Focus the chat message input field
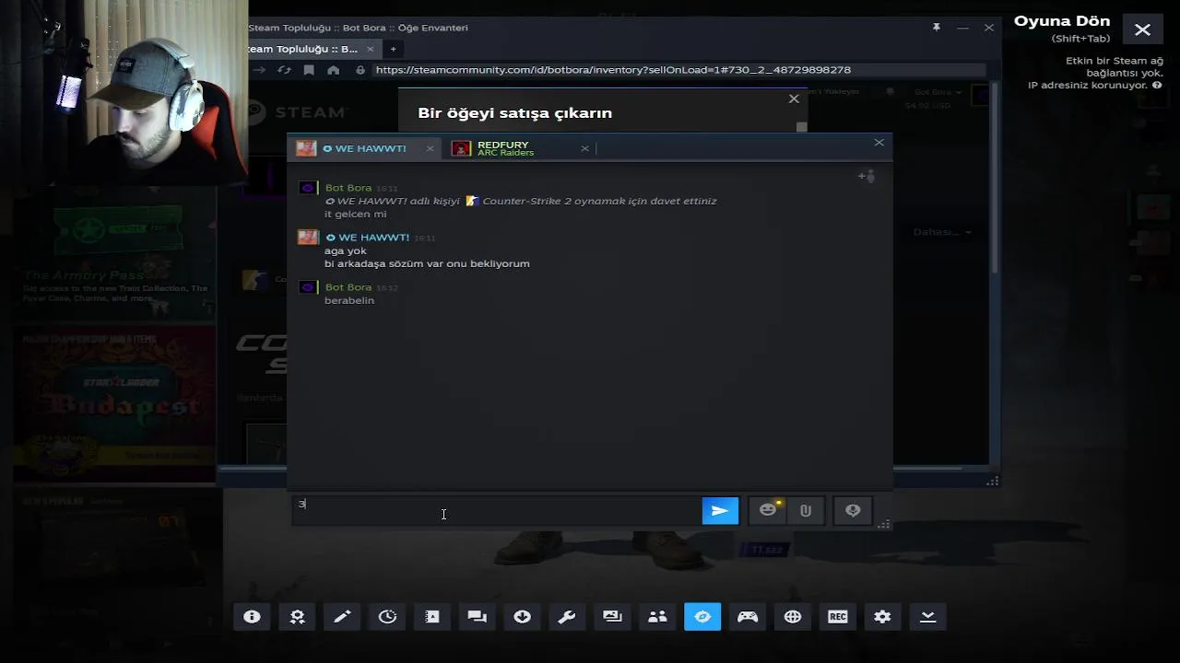The width and height of the screenshot is (1180, 663). point(496,510)
